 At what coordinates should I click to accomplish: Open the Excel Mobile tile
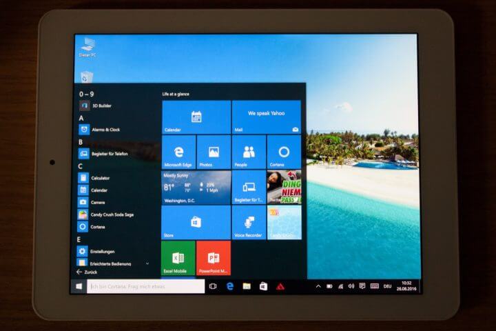tap(178, 258)
